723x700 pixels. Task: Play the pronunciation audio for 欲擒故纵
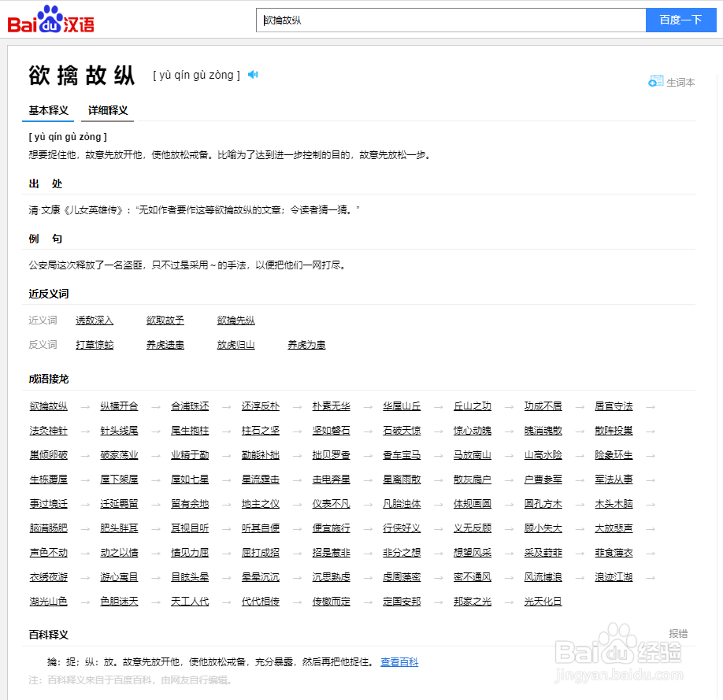click(252, 74)
